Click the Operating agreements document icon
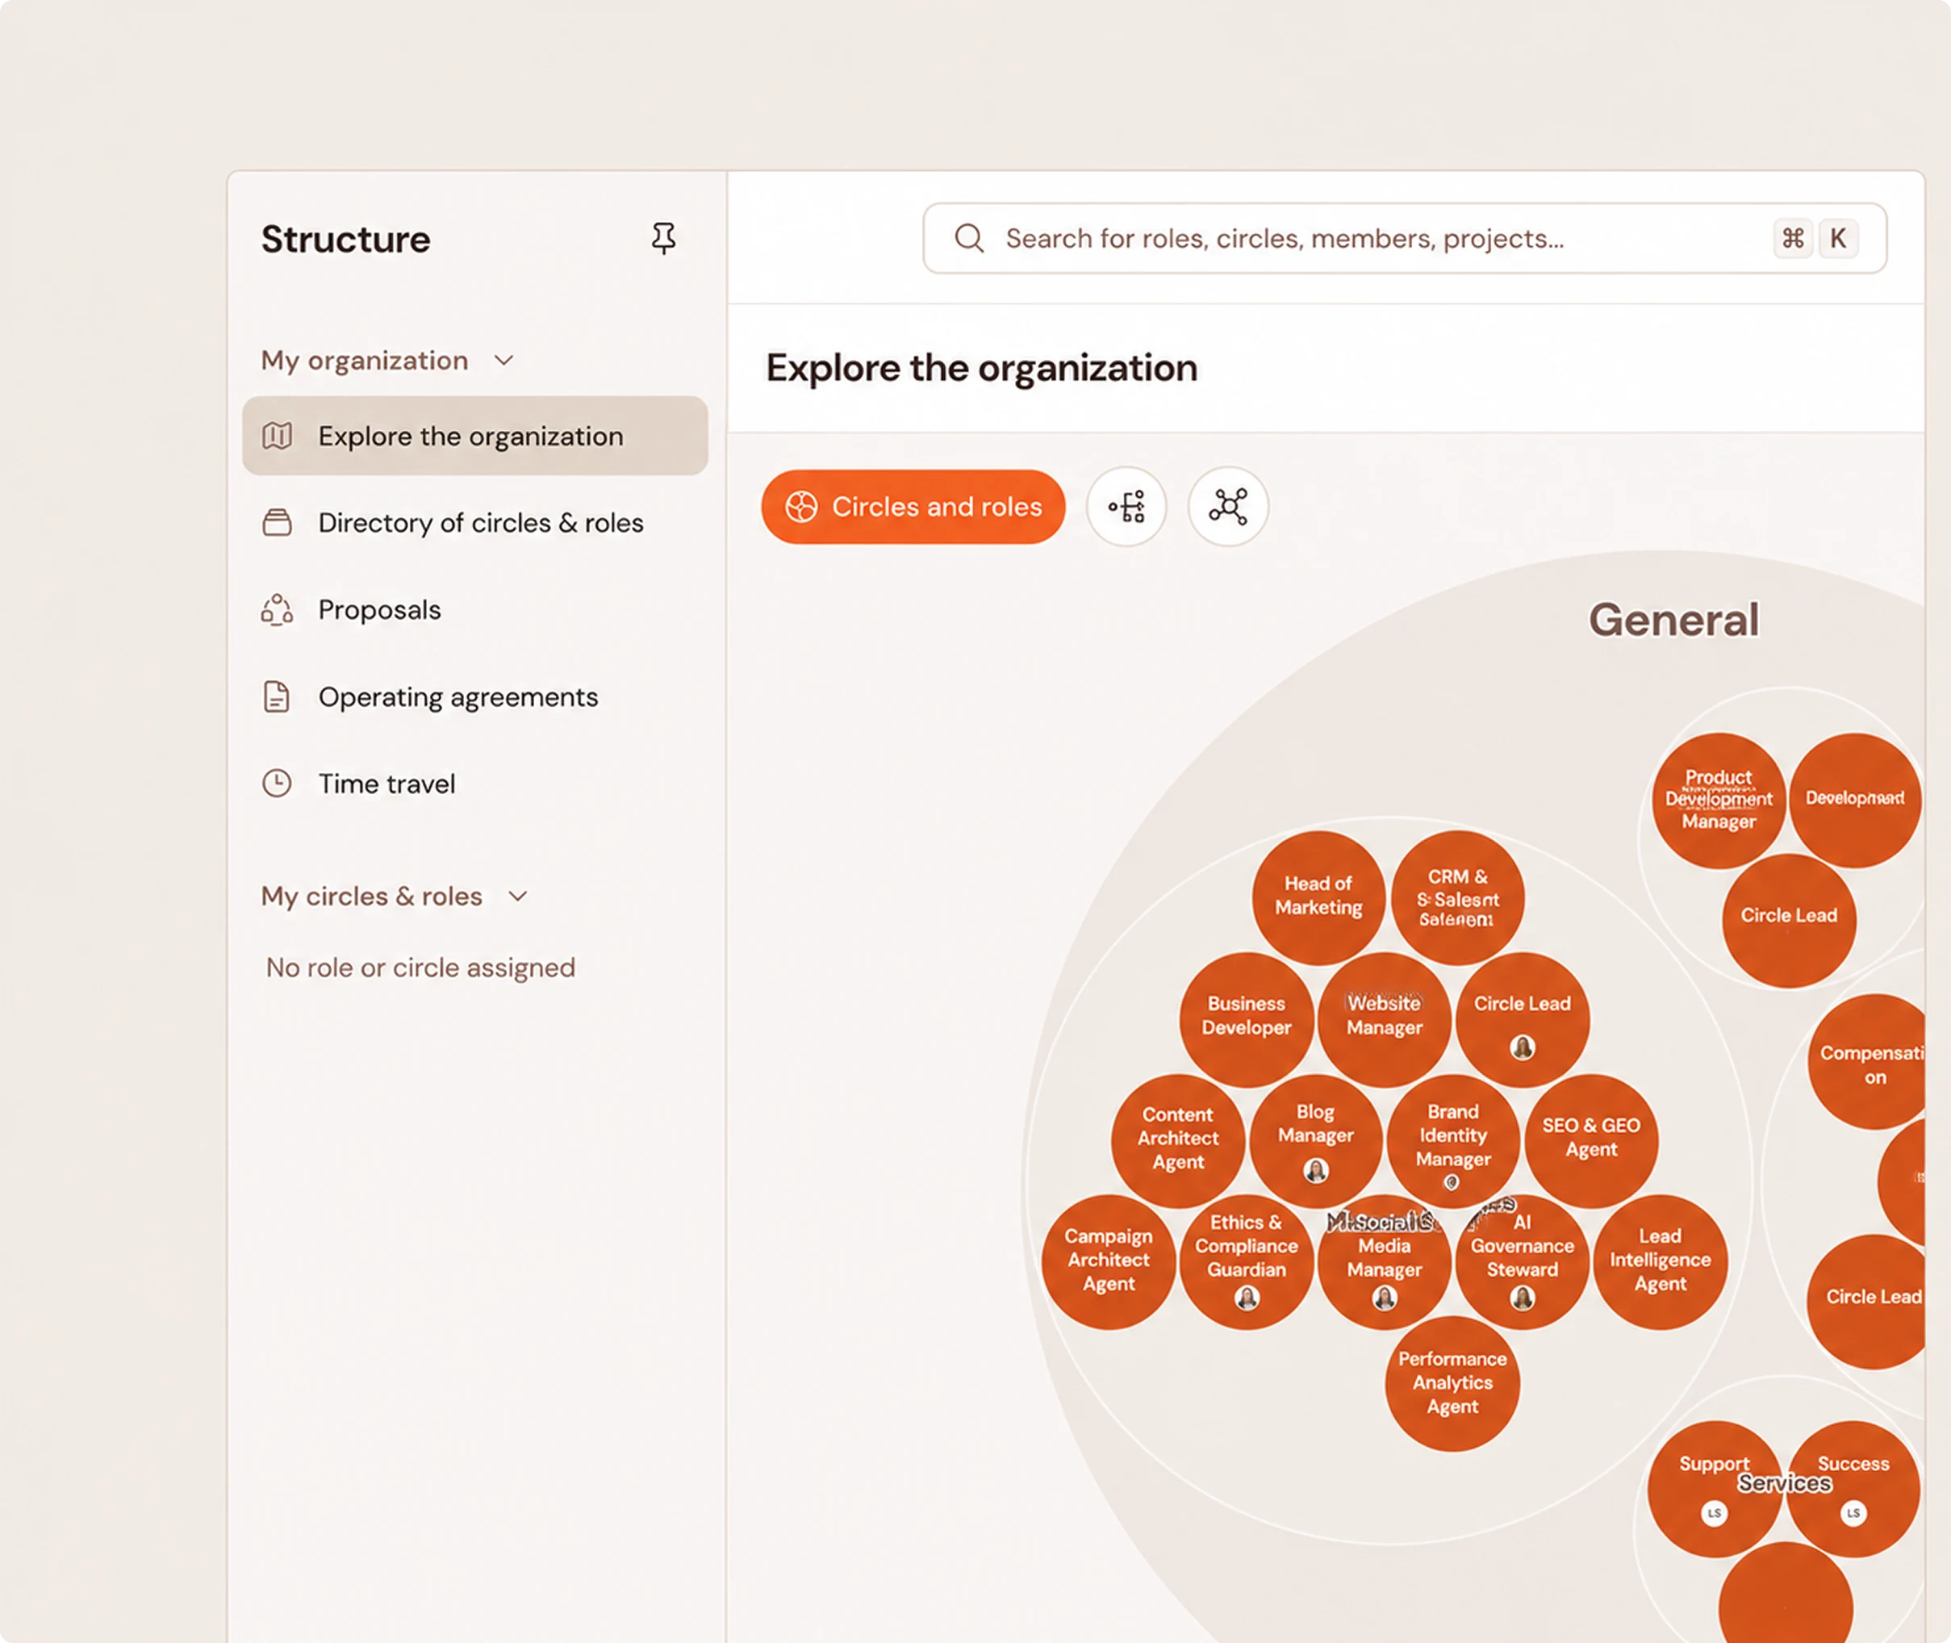Image resolution: width=1951 pixels, height=1643 pixels. (277, 696)
